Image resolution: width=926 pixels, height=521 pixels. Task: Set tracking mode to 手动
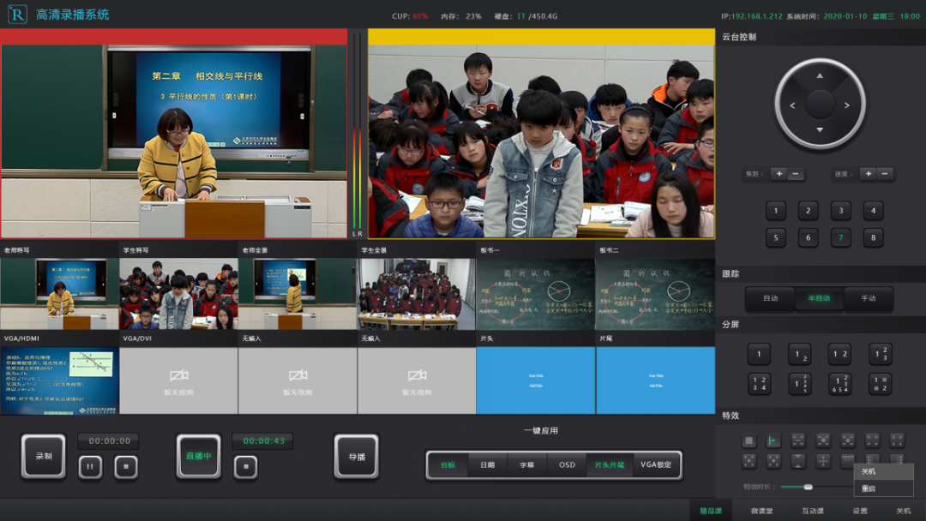click(x=868, y=298)
